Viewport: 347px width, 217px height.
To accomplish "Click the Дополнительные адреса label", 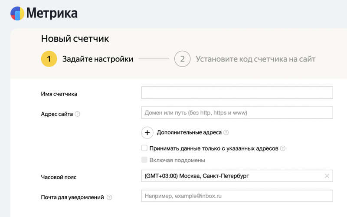I will (x=189, y=132).
